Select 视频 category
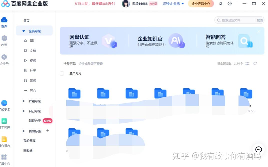268x167 pixels. point(33,60)
